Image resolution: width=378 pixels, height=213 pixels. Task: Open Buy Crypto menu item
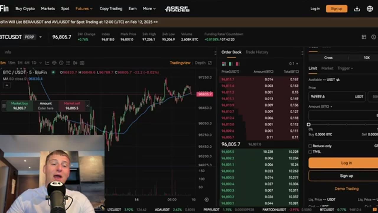(25, 9)
